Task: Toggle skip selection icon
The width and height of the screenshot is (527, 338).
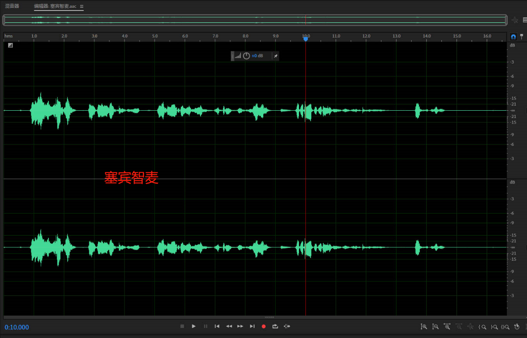Action: coord(287,326)
